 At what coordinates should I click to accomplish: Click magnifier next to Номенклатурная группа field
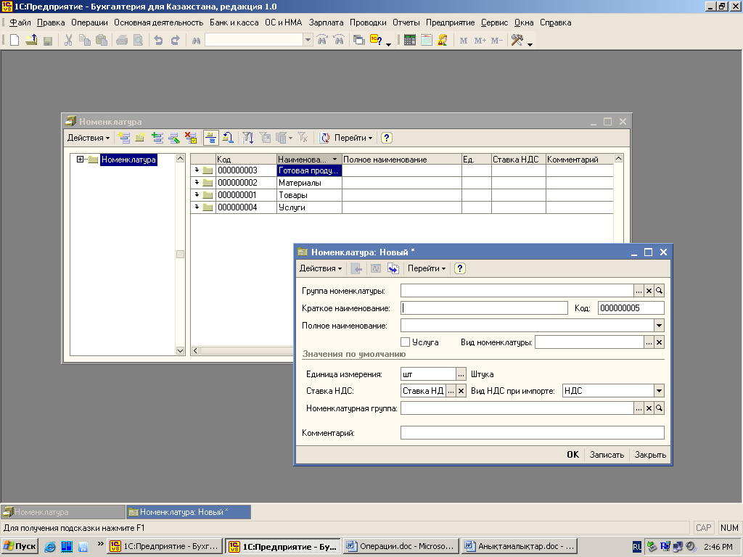[659, 408]
